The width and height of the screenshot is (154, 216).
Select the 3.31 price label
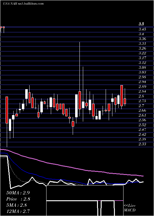(x=142, y=44)
